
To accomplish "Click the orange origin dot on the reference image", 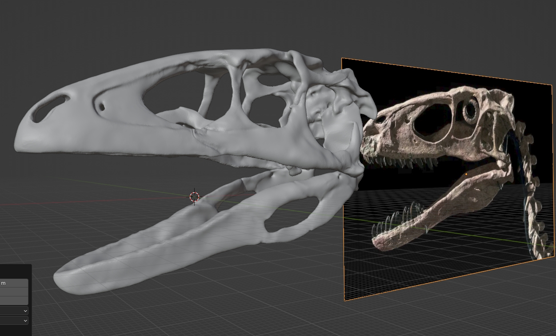I will point(466,174).
